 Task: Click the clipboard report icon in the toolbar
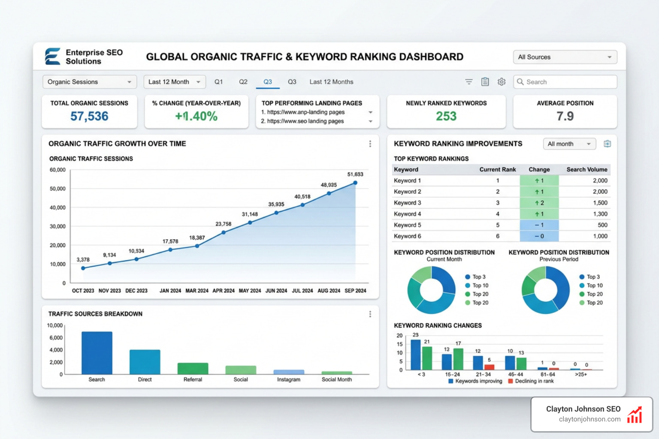pos(485,81)
